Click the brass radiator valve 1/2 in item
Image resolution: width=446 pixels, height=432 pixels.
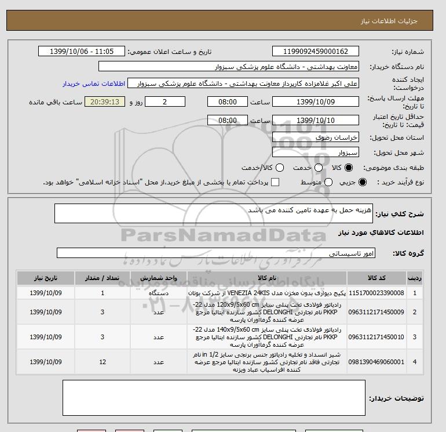tap(267, 362)
